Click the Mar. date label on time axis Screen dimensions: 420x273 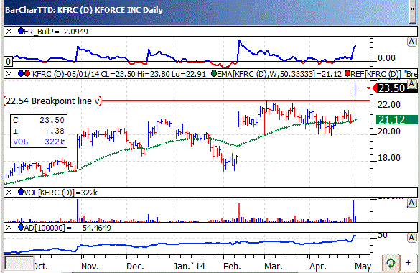point(274,267)
